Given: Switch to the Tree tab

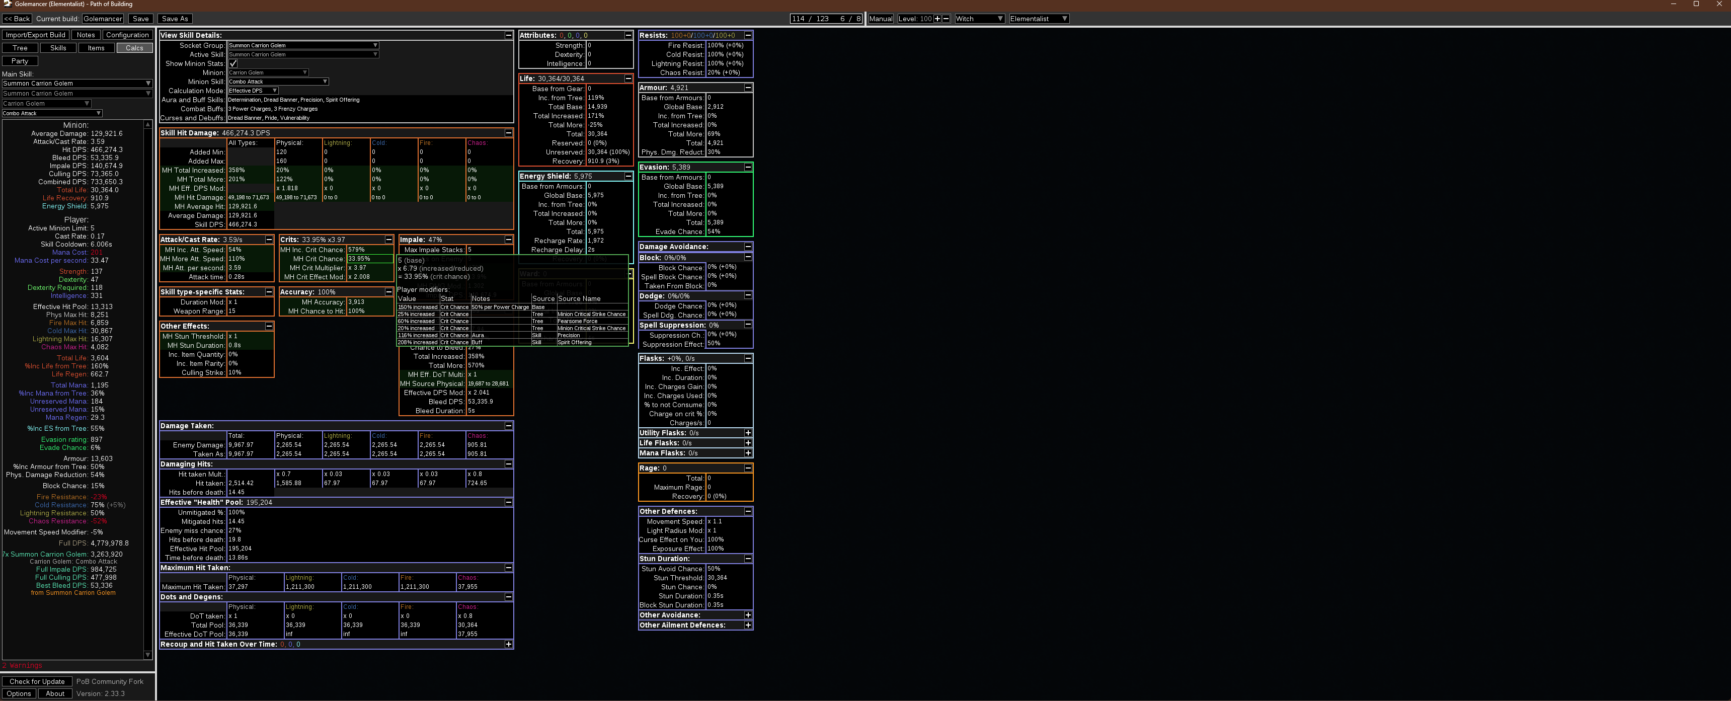Looking at the screenshot, I should click(x=20, y=48).
